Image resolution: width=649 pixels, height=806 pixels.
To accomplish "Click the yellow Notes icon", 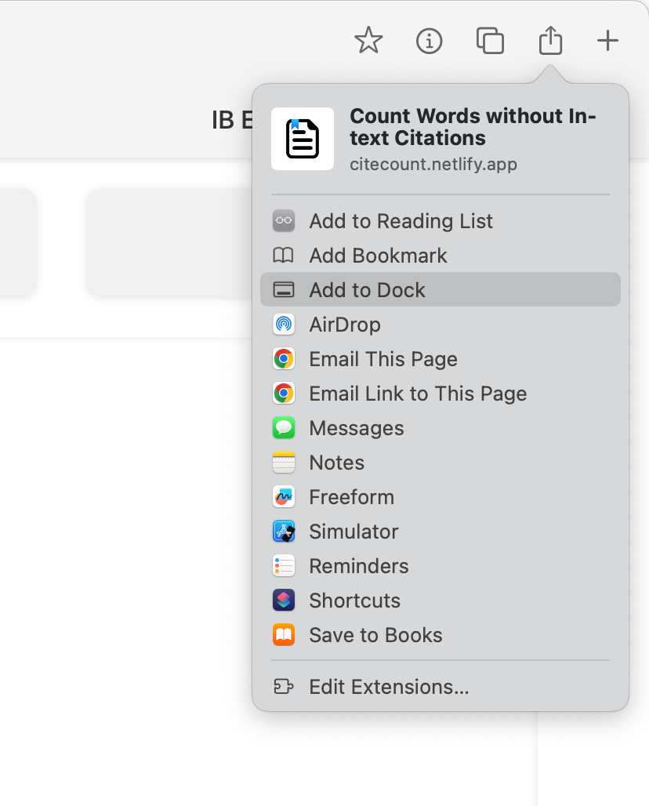I will [x=284, y=462].
